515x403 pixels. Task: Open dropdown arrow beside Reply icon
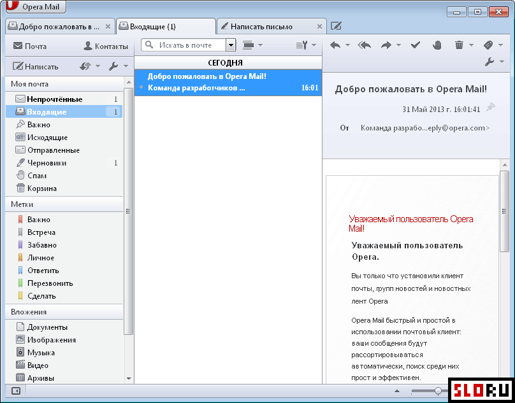pos(347,46)
